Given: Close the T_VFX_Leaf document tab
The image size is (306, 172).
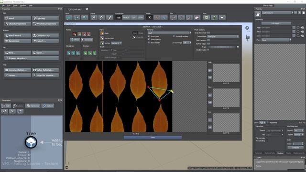Looking at the screenshot, I should [87, 9].
